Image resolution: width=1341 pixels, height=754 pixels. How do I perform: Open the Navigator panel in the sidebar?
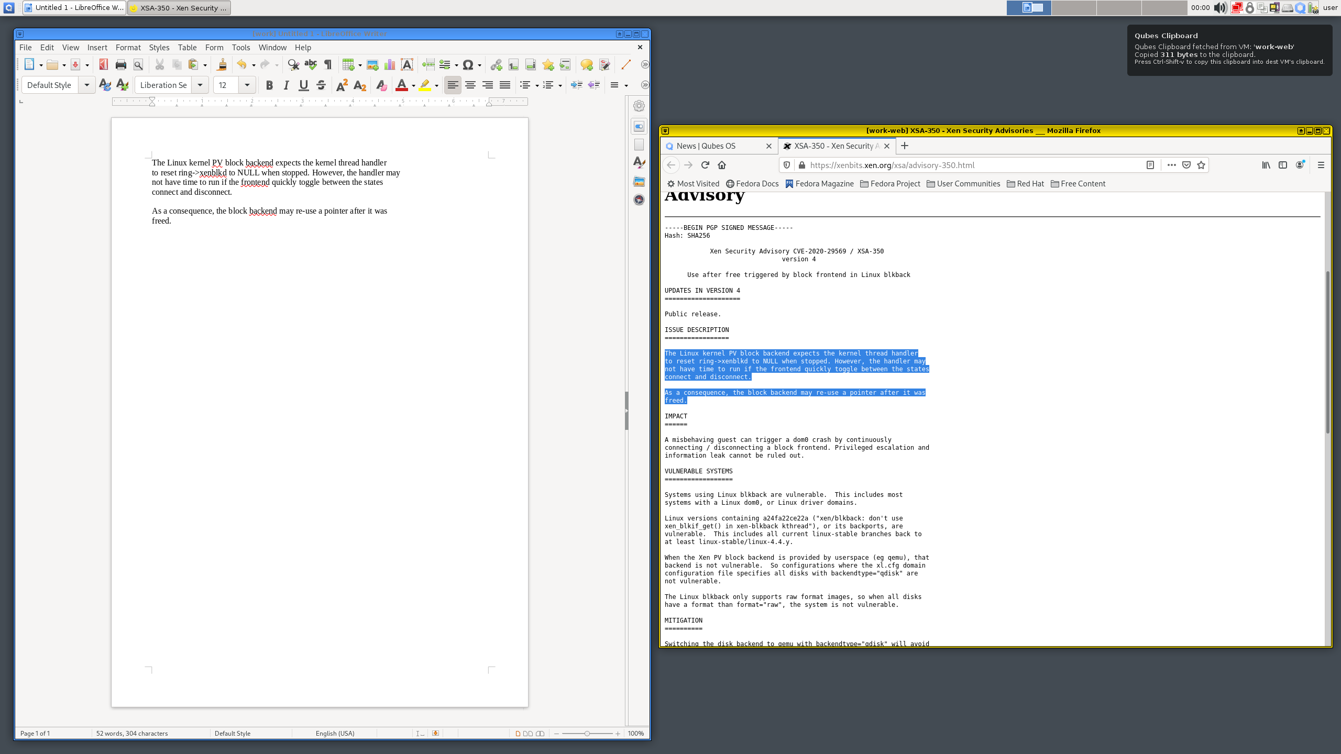pos(639,199)
